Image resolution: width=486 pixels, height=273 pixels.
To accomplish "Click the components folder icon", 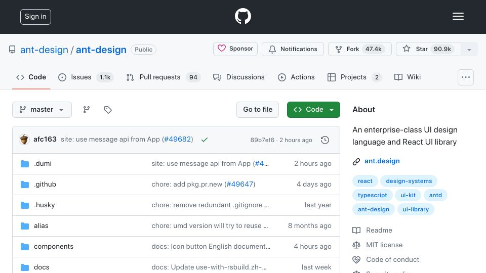I will (x=25, y=246).
